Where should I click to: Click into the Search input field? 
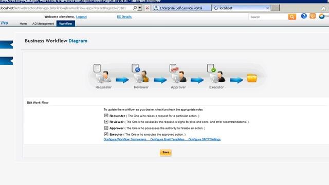(x=268, y=17)
